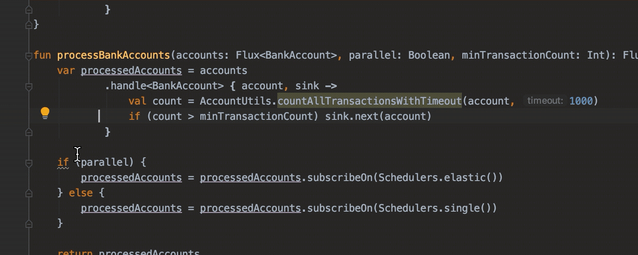Click the yellow lightbulb intention icon

click(x=45, y=113)
